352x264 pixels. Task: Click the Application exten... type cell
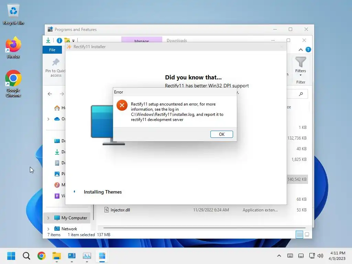pyautogui.click(x=260, y=210)
